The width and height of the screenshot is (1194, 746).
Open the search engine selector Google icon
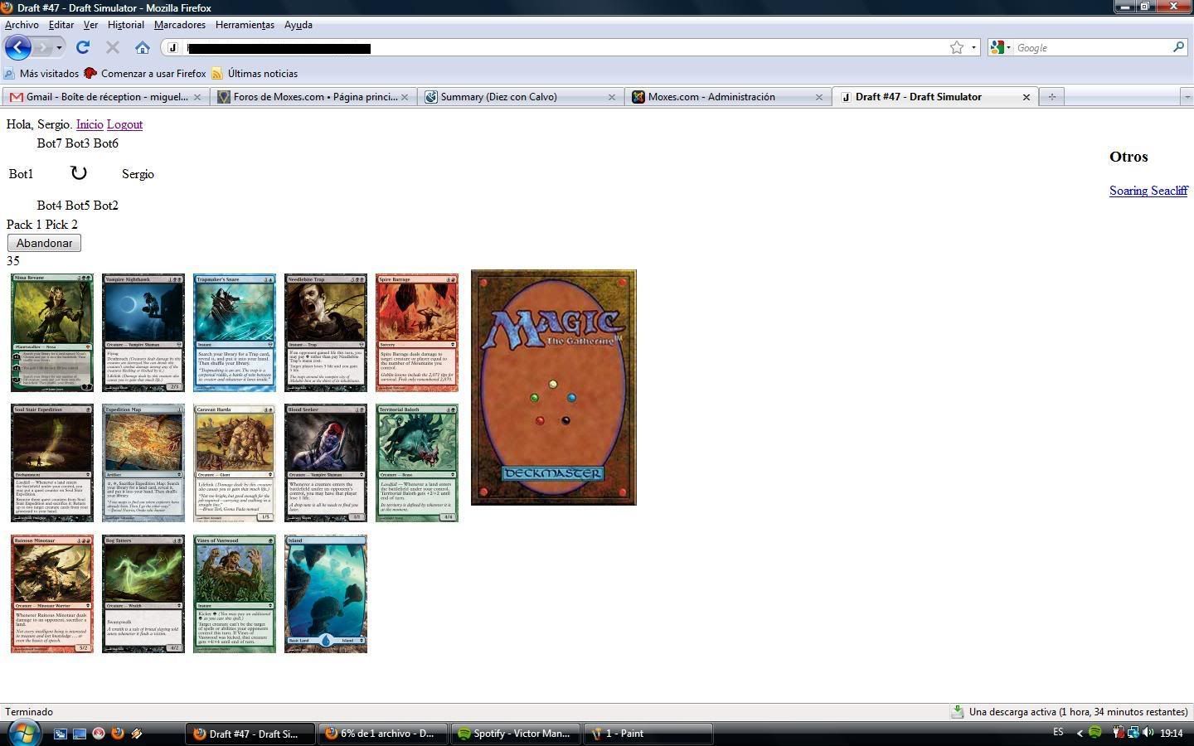[1000, 47]
